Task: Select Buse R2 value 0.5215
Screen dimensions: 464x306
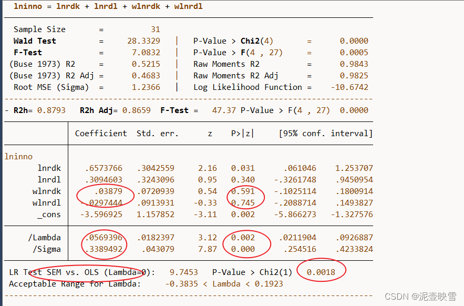Action: point(146,64)
